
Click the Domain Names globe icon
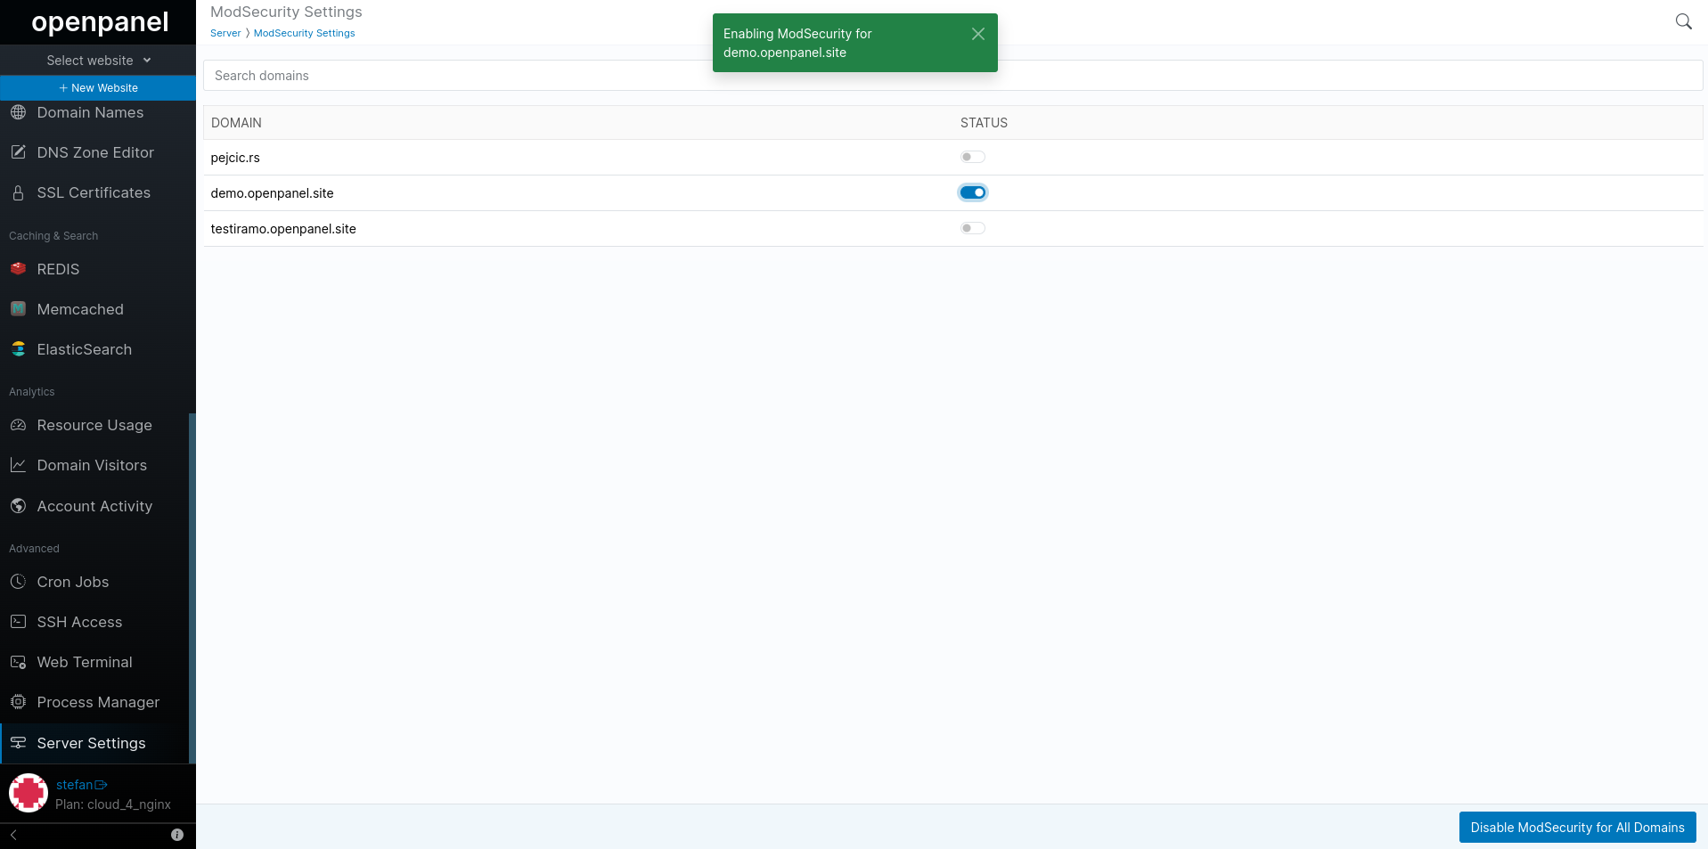(x=18, y=112)
